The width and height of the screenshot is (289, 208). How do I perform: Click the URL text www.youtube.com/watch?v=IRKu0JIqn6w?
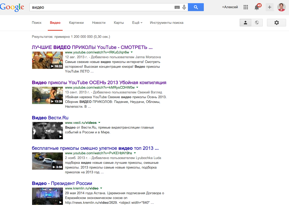coord(97,52)
